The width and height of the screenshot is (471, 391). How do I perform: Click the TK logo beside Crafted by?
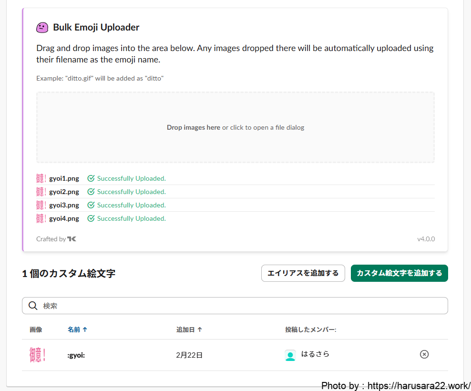72,239
